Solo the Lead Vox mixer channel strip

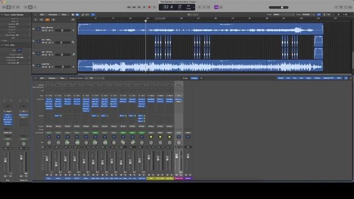(143, 175)
